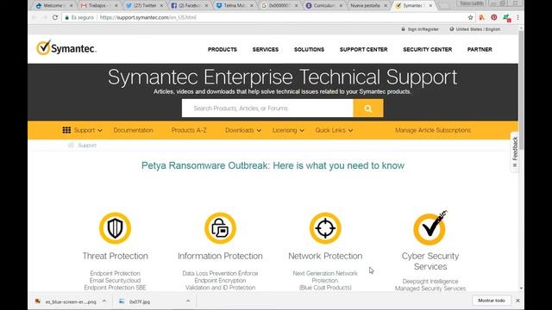The image size is (552, 310).
Task: Open the SUPPORT CENTER menu
Action: pos(364,50)
